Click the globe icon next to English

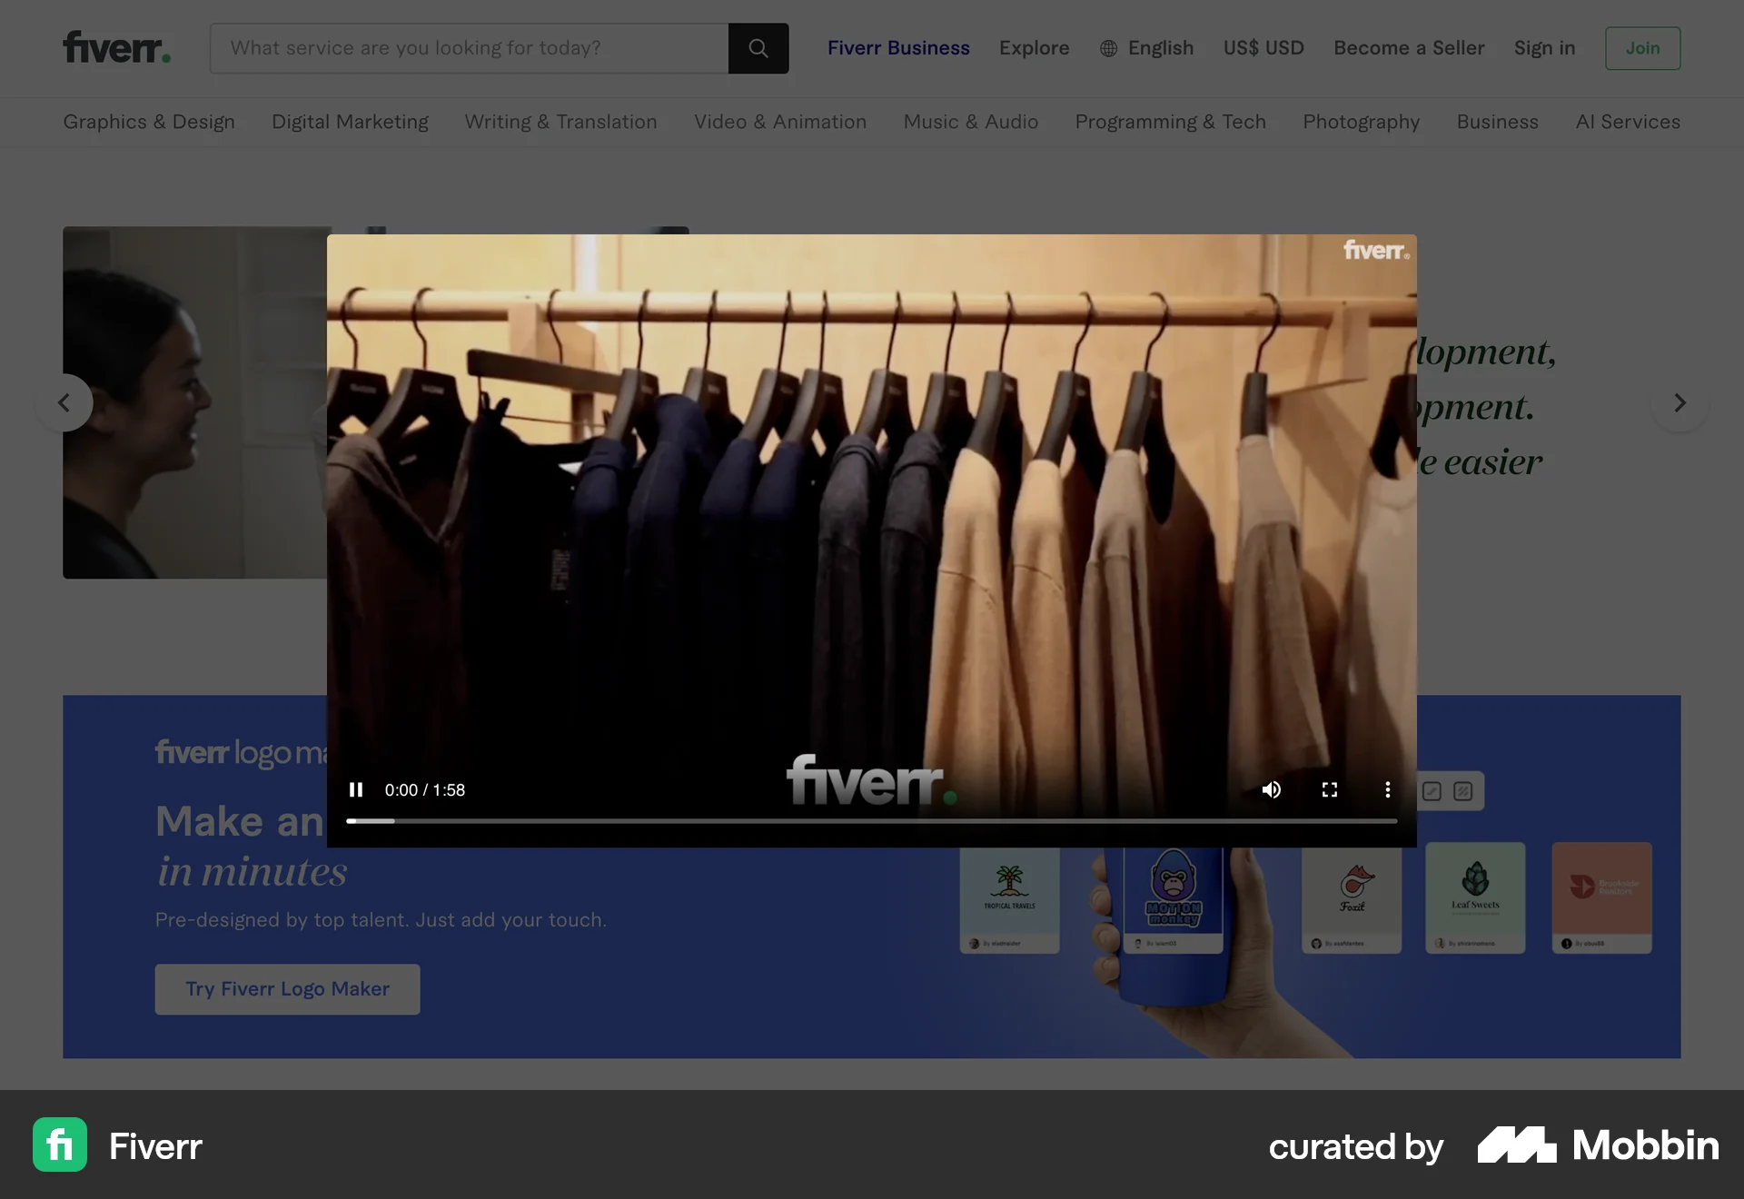pos(1108,48)
